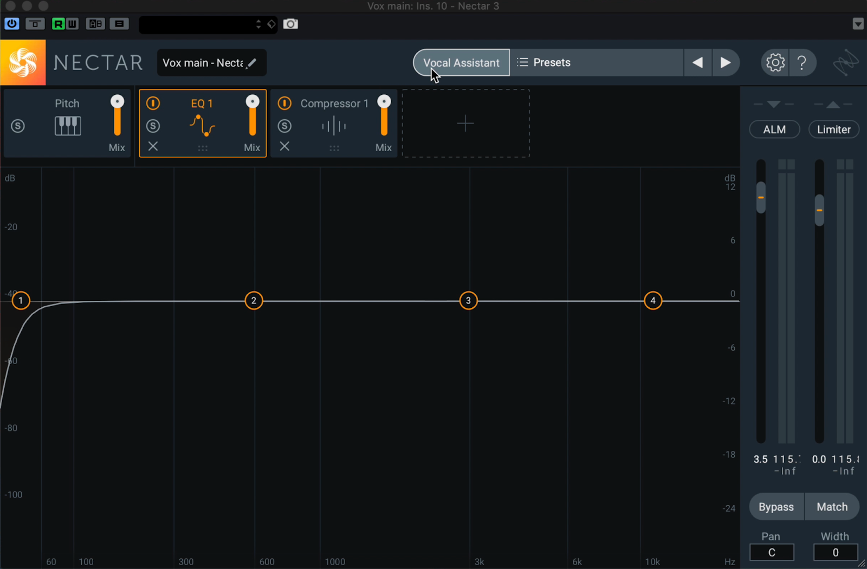Add a new module with plus slot

465,124
